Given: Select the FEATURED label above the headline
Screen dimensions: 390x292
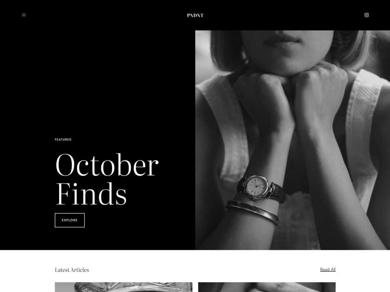Looking at the screenshot, I should click(x=63, y=140).
